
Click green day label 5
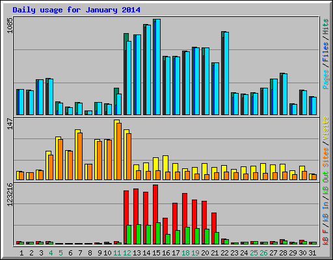click(x=60, y=253)
